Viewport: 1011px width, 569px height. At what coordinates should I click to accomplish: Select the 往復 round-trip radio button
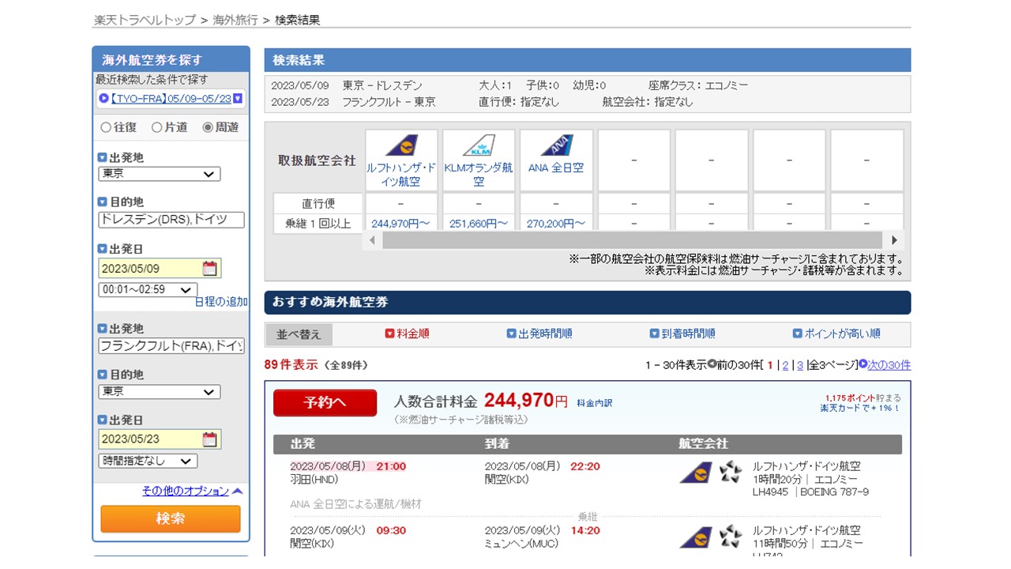pyautogui.click(x=106, y=127)
